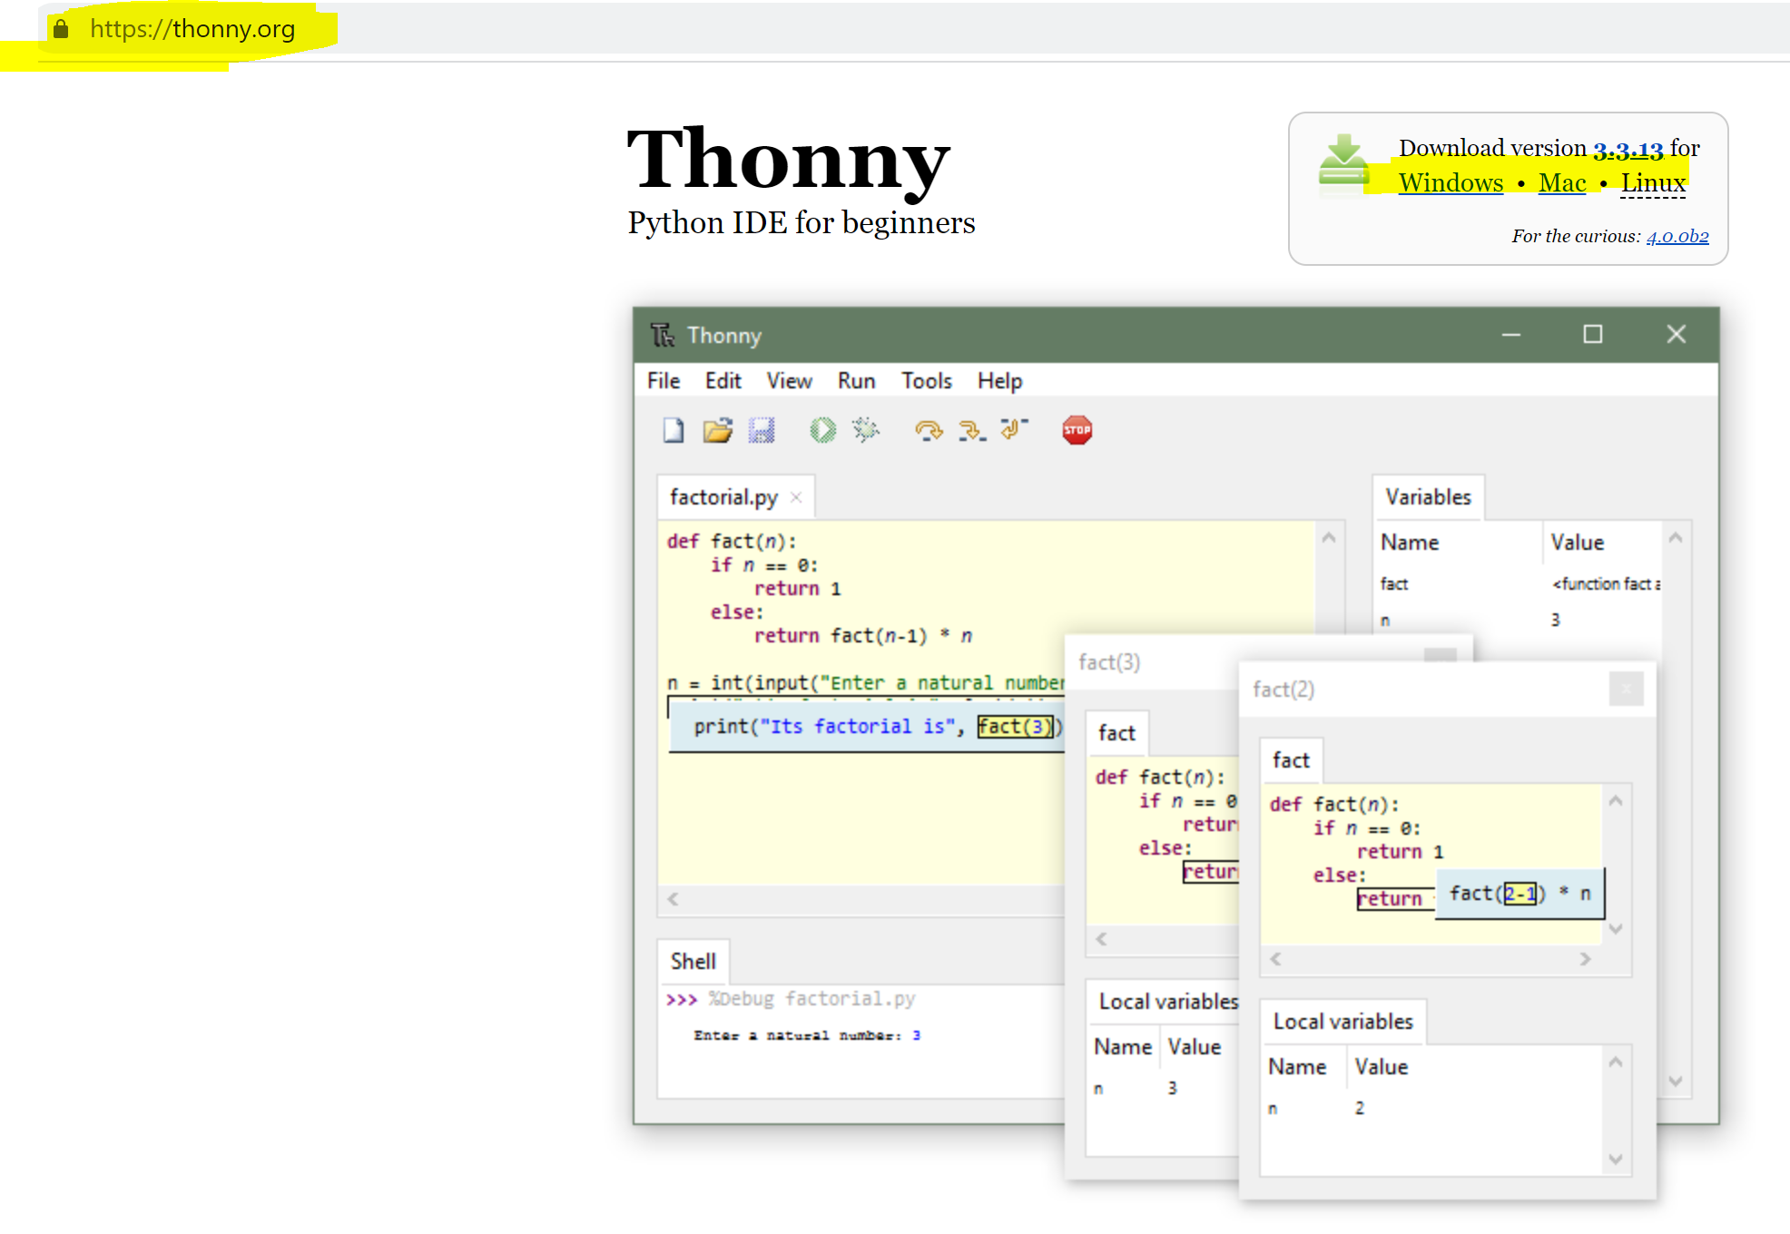Click the Debug script bug icon
The image size is (1790, 1234).
coord(866,429)
